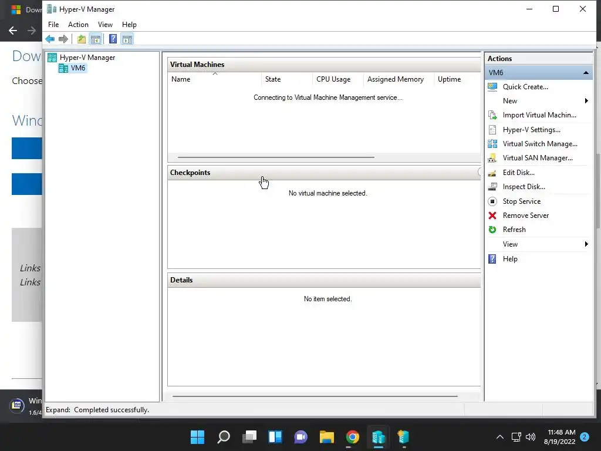Click the Remove Server action label

pyautogui.click(x=525, y=216)
